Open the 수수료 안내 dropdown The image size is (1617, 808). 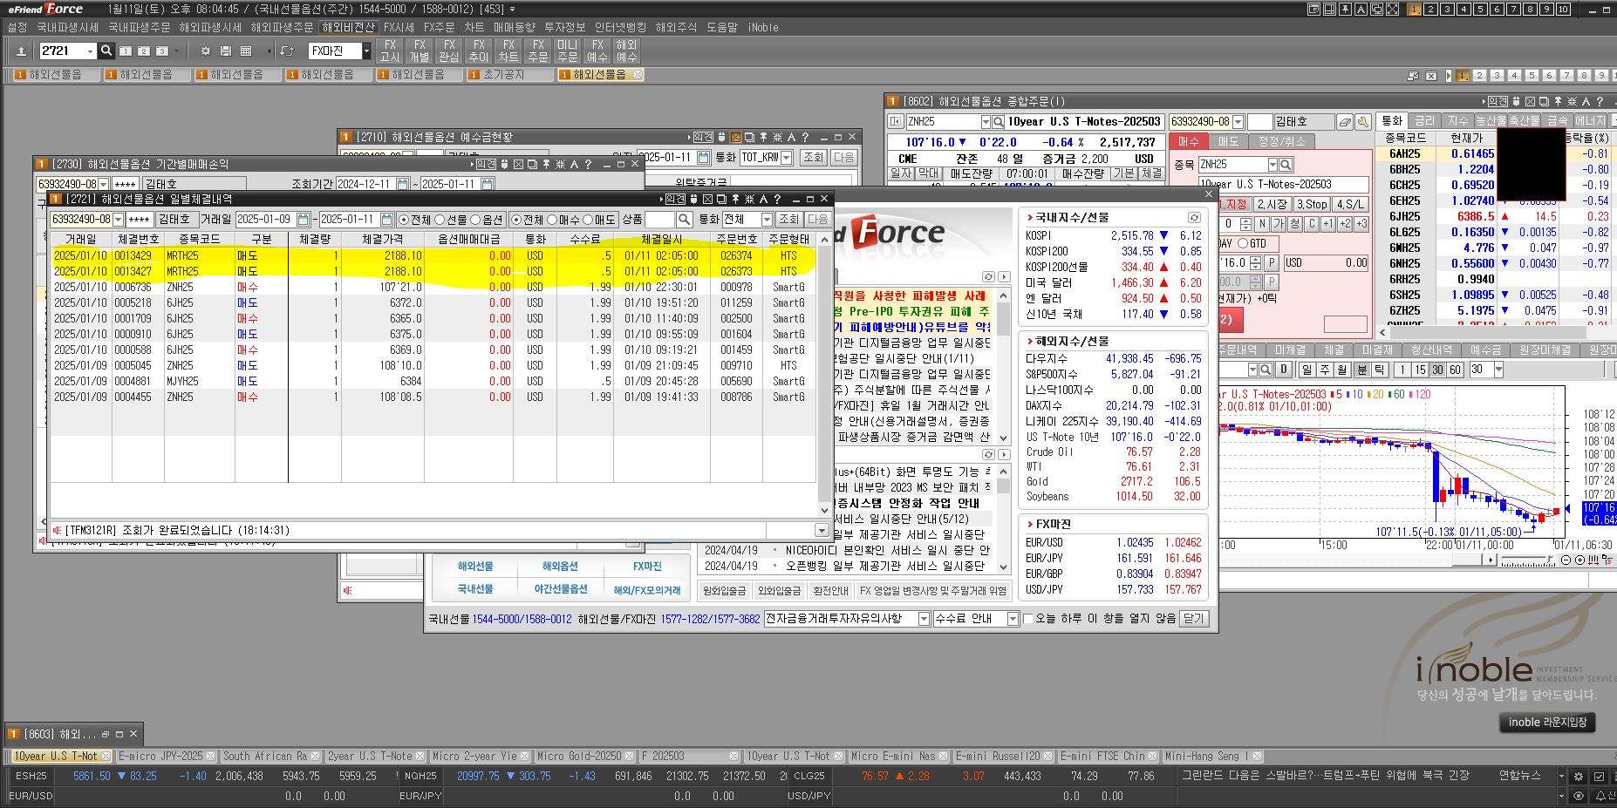1013,619
